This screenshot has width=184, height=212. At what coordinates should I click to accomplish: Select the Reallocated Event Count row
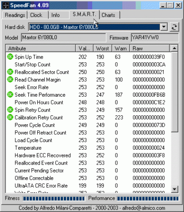pos(88,163)
